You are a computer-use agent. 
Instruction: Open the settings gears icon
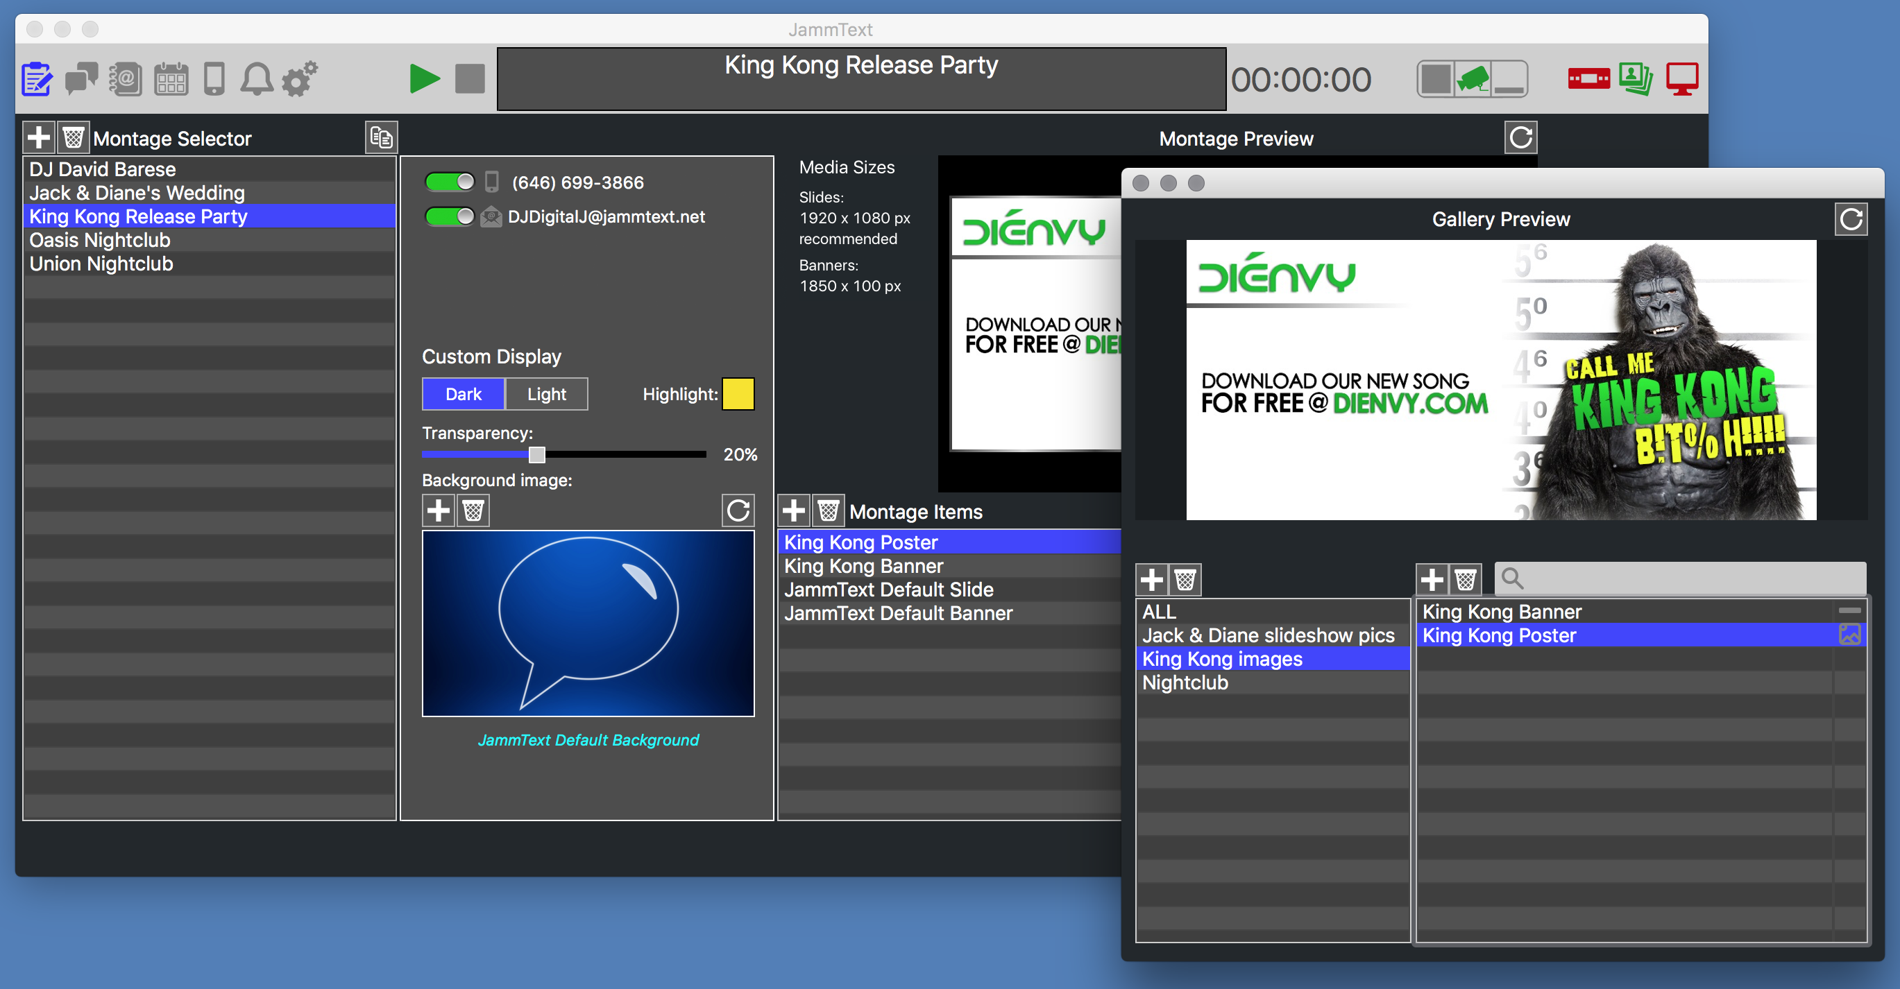click(300, 80)
